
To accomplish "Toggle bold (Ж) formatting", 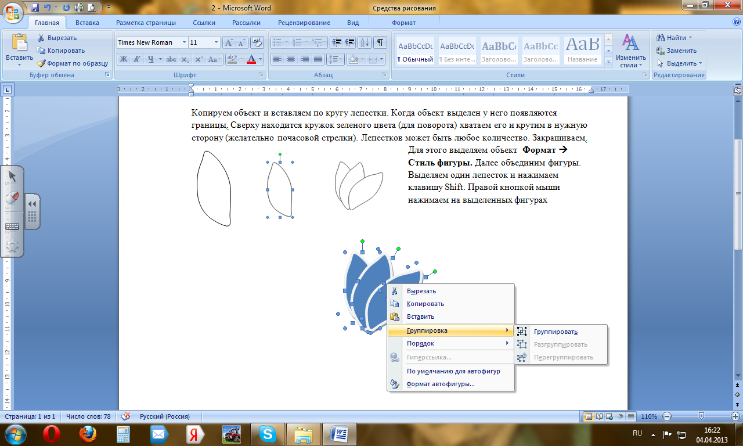I will click(x=124, y=59).
